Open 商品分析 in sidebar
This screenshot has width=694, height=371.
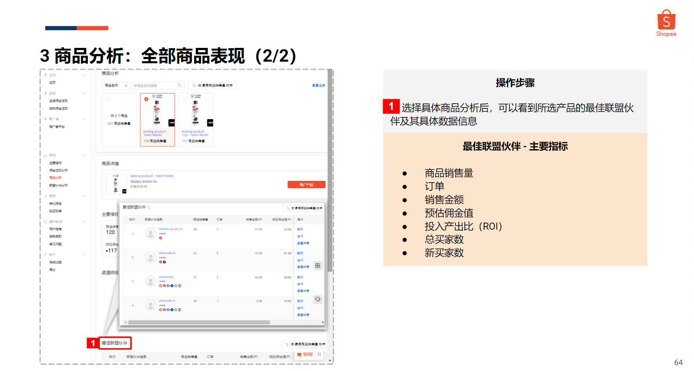pos(55,178)
